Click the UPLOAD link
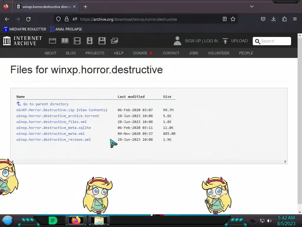Screen dimensions: 302x227 point(239,41)
